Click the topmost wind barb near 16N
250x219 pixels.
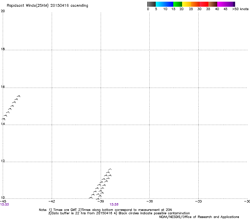pos(19,96)
